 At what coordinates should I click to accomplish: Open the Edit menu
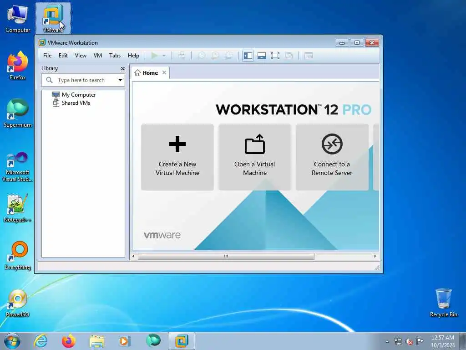pyautogui.click(x=63, y=56)
